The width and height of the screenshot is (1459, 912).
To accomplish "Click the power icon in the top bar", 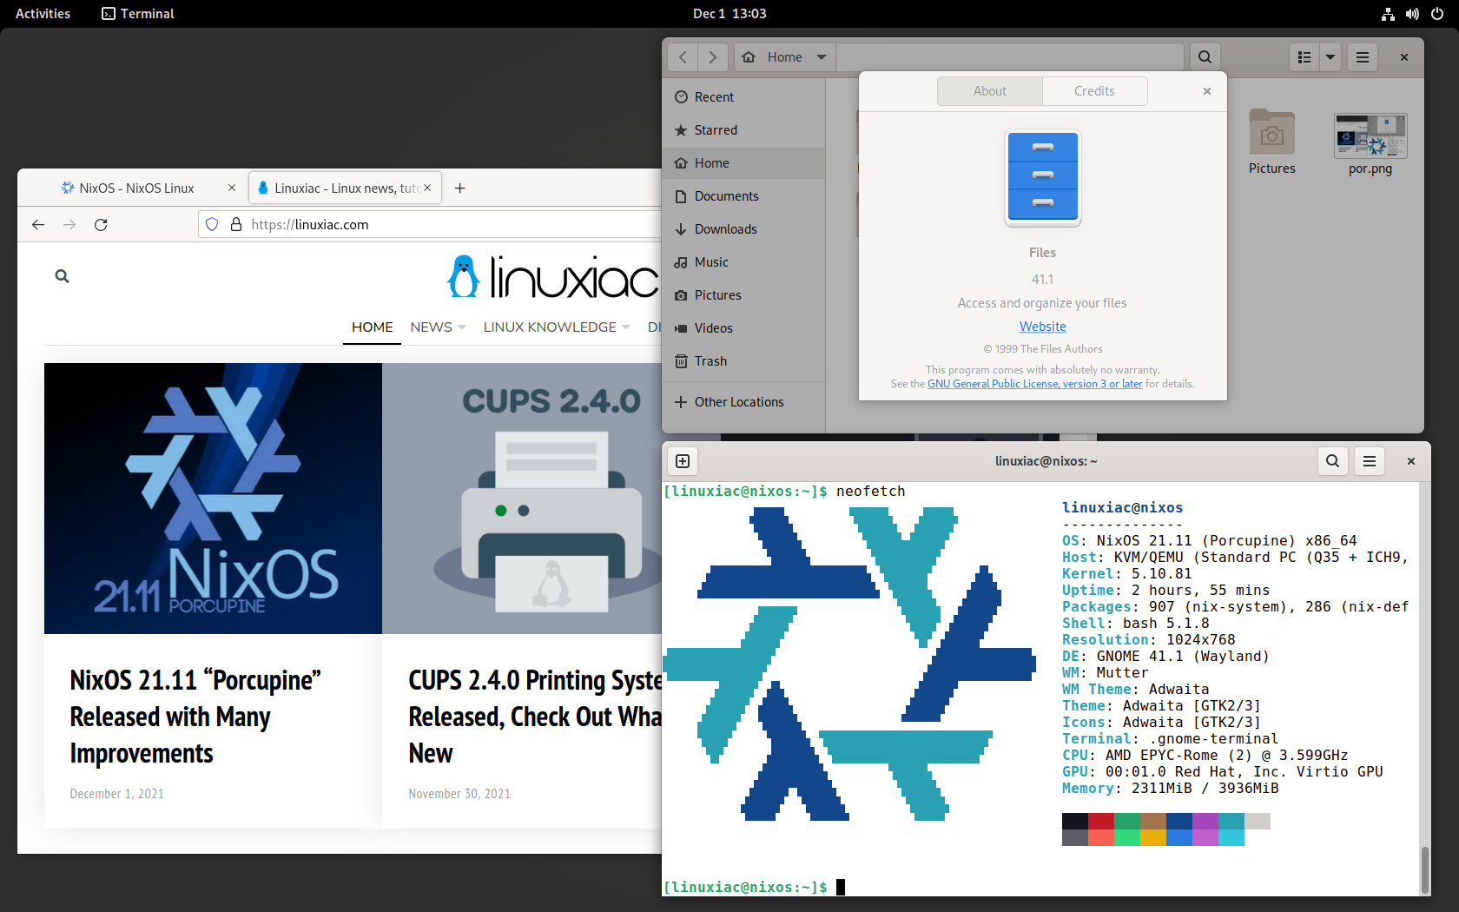I will point(1437,14).
